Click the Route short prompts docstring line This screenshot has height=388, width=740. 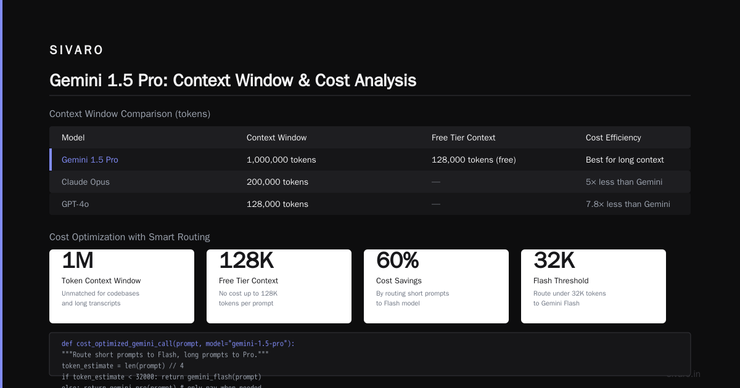[x=165, y=355]
